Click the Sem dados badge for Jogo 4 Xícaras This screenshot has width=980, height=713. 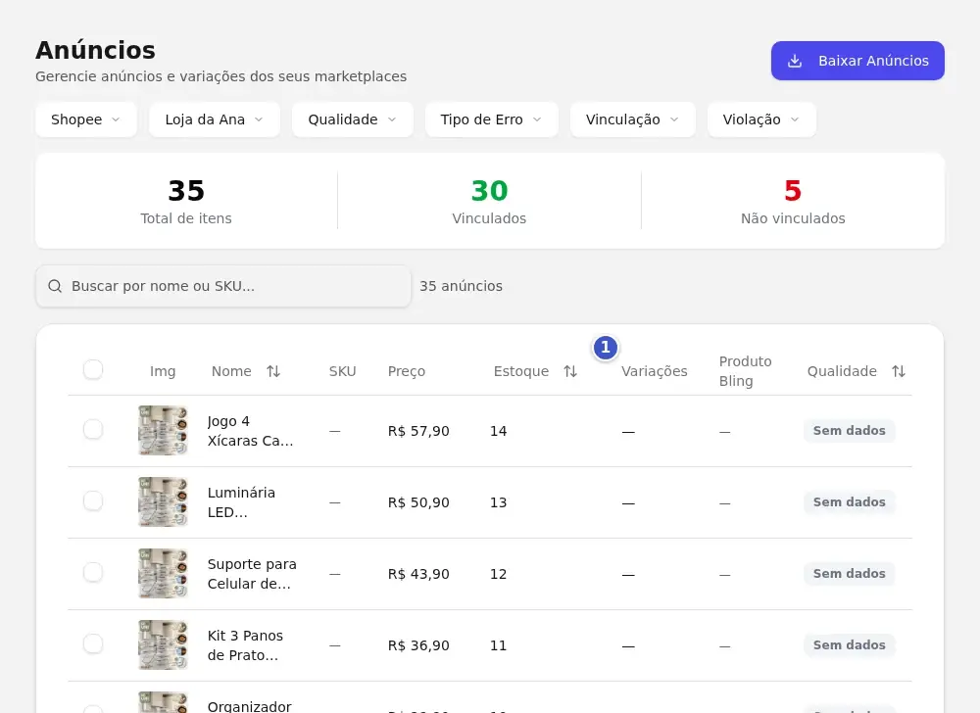click(849, 430)
